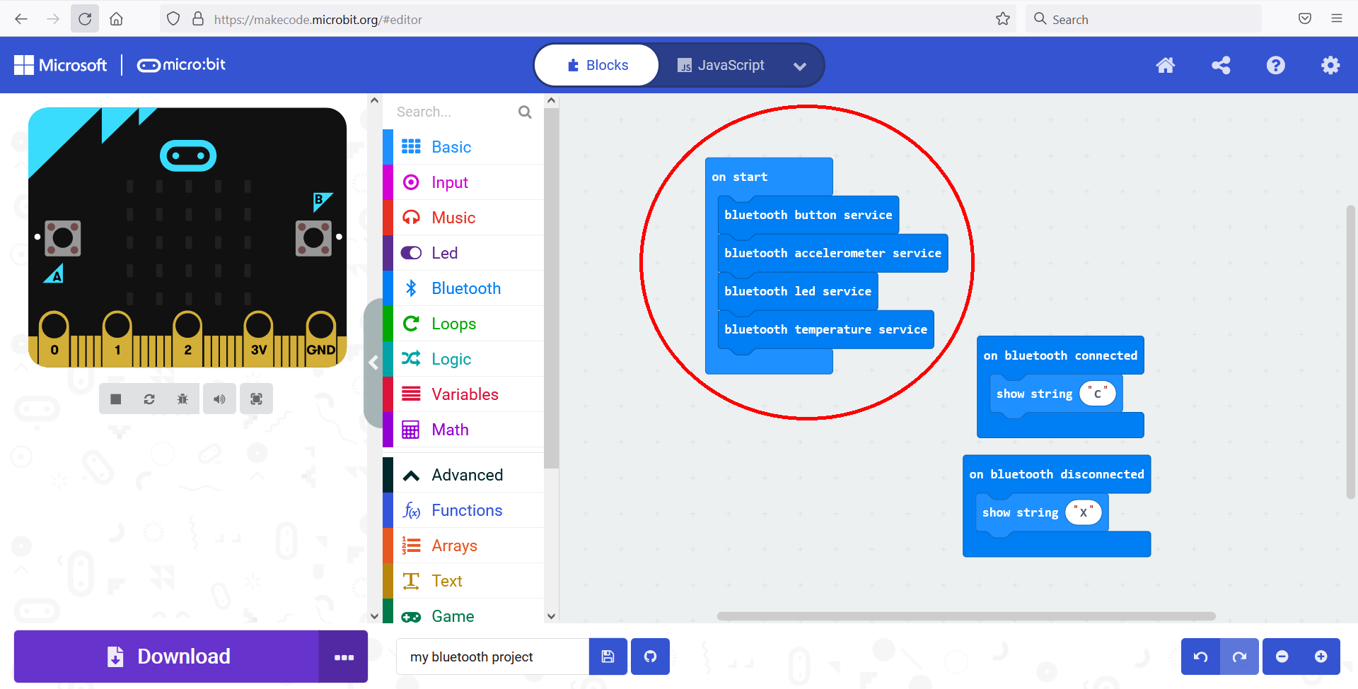1358x689 pixels.
Task: Open the Math toolbox category
Action: click(x=463, y=430)
